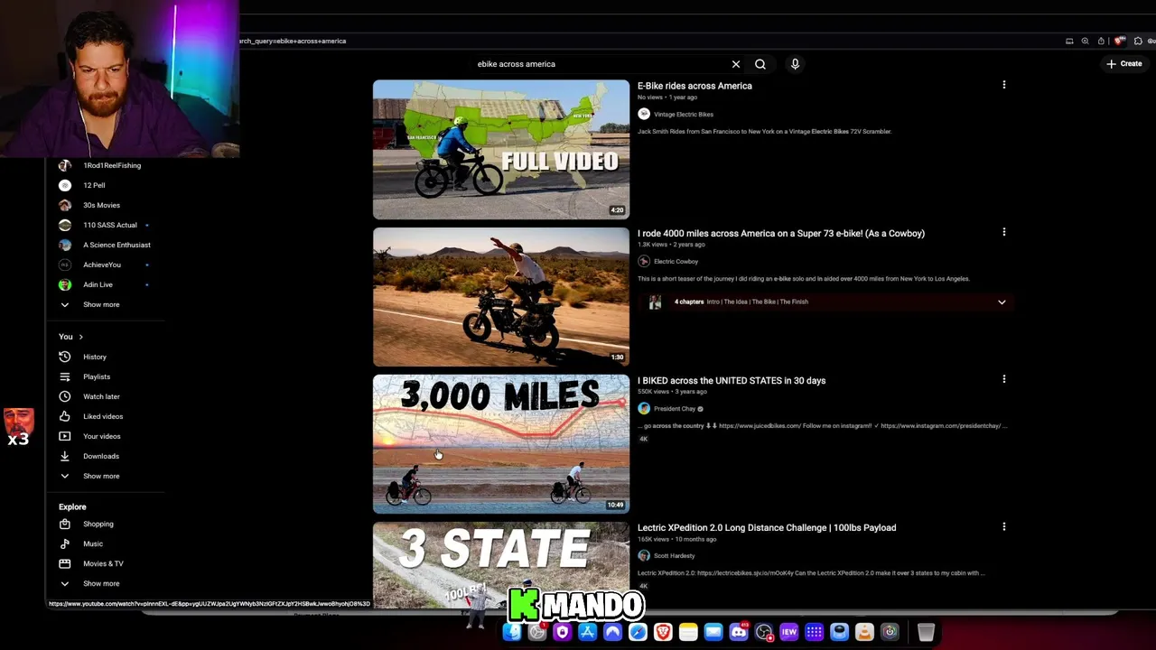
Task: Open the AchieveYou subscription channel
Action: (x=103, y=265)
